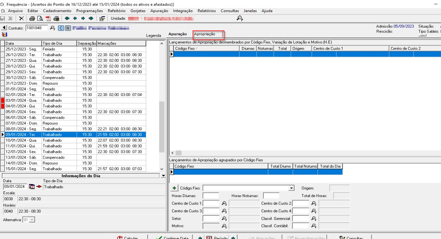Open the Relatórios menu
Viewport: 441px width, 239px height.
click(207, 11)
